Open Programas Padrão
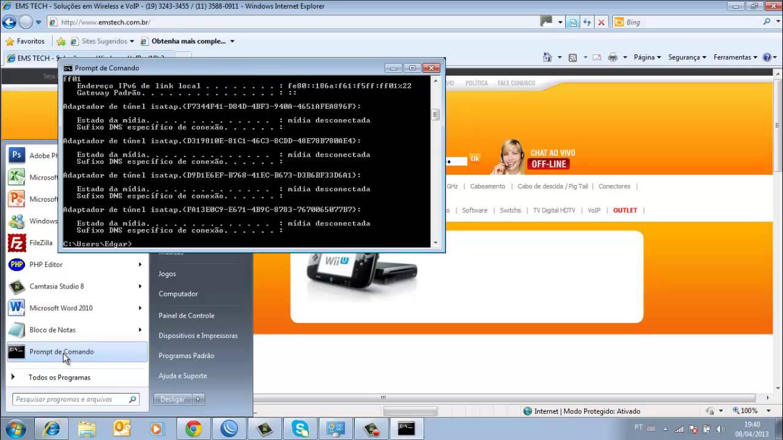This screenshot has height=440, width=783. coord(187,356)
